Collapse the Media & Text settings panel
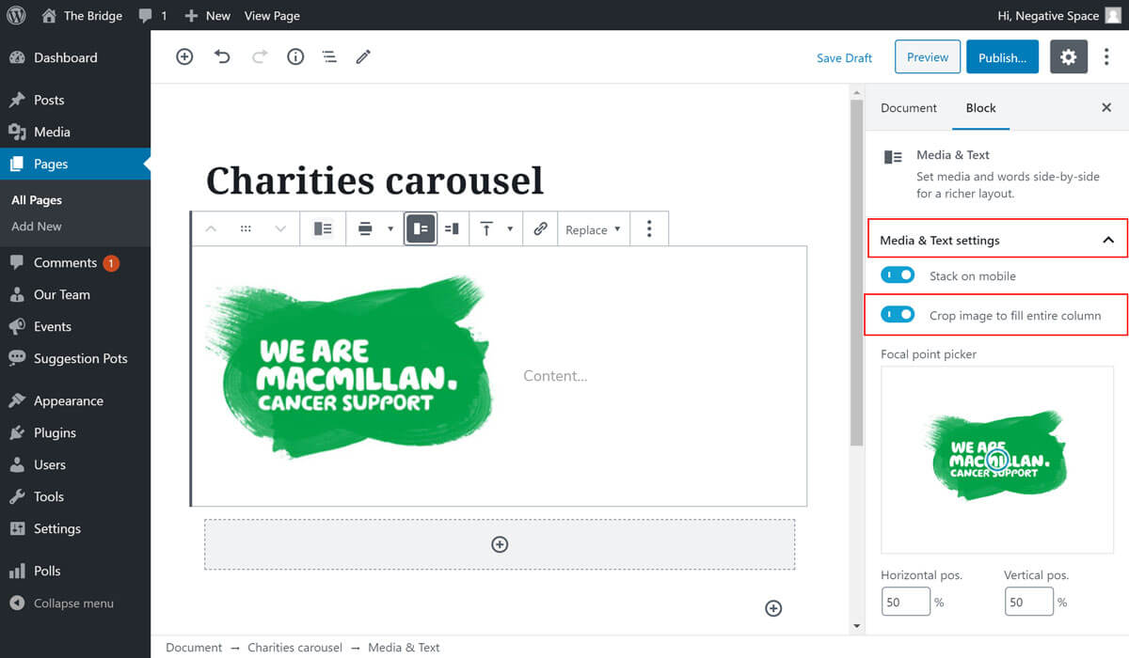Screen dimensions: 1129x658 pos(1107,241)
